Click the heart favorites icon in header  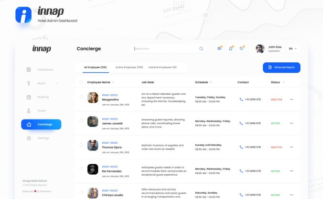point(242,49)
